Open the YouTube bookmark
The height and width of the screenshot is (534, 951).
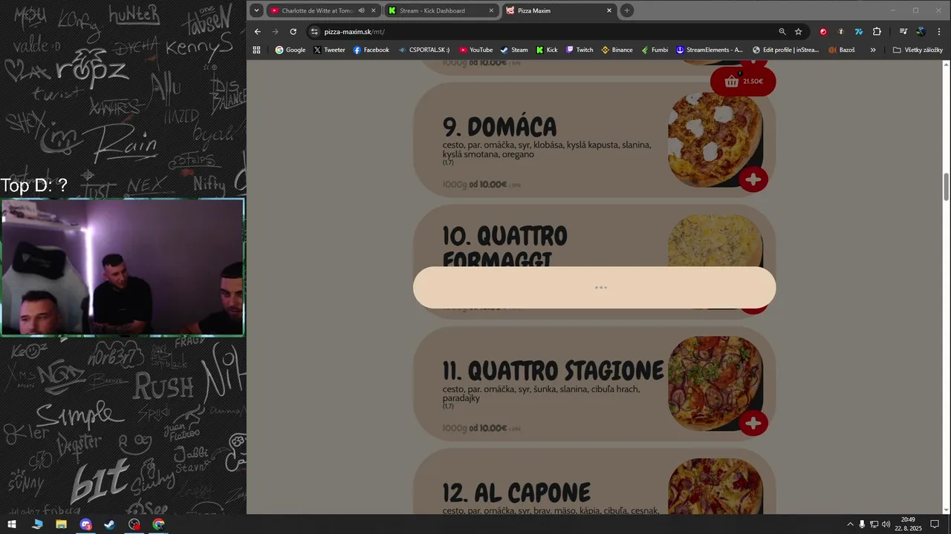point(475,50)
